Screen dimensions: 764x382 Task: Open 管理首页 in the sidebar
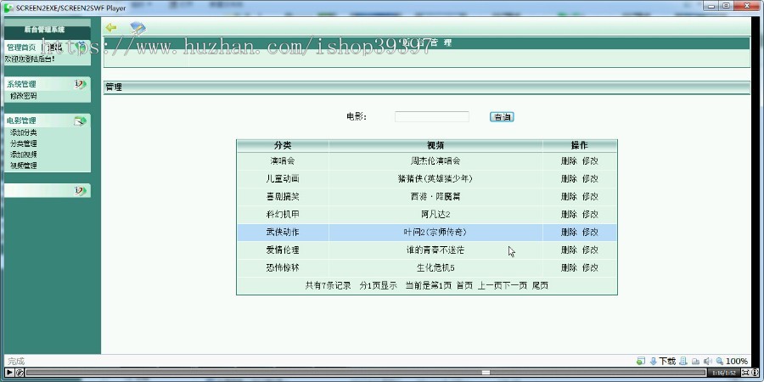click(21, 48)
